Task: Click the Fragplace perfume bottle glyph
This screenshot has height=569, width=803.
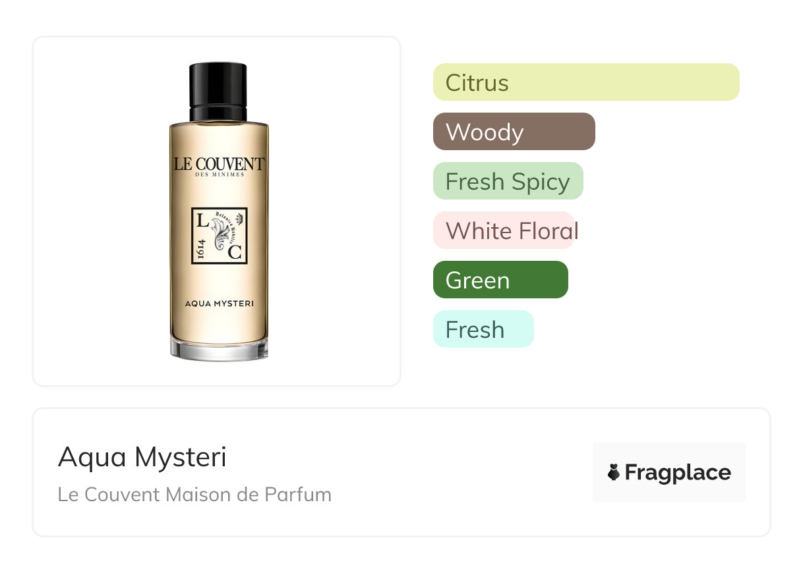Action: [x=614, y=473]
